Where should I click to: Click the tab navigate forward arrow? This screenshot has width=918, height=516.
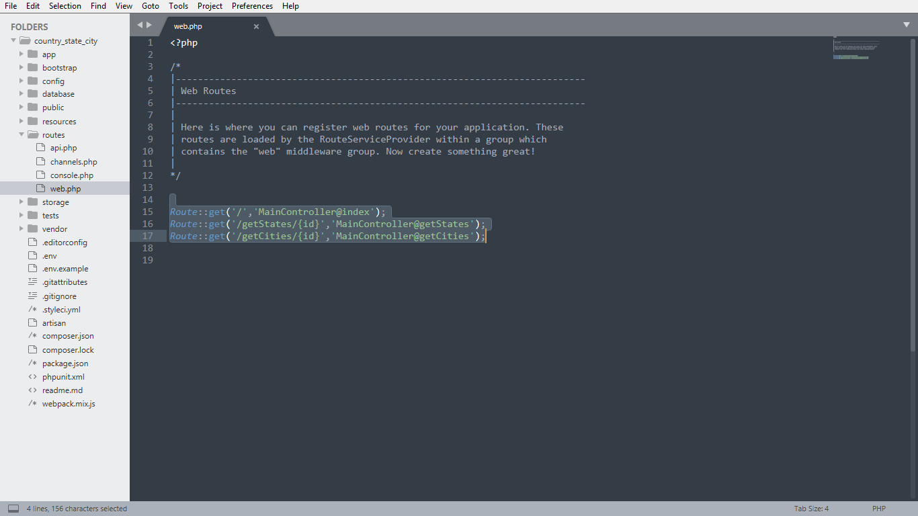click(149, 25)
